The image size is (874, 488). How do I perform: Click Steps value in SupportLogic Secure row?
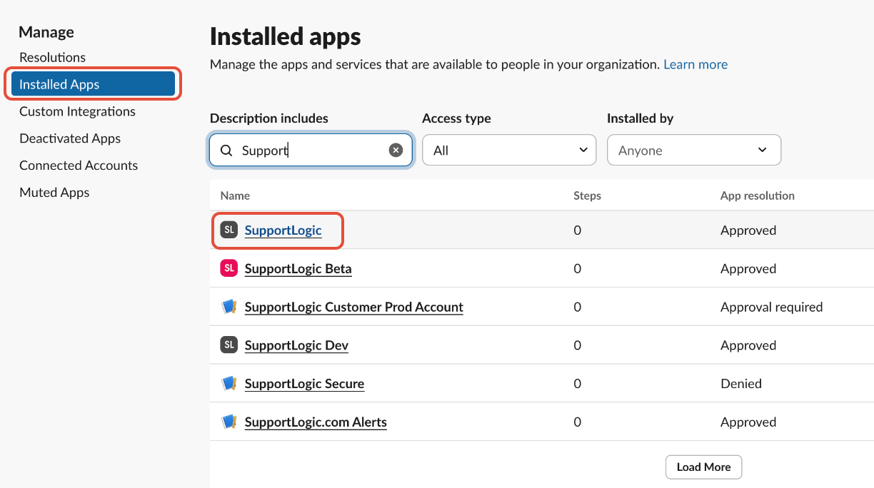point(578,384)
